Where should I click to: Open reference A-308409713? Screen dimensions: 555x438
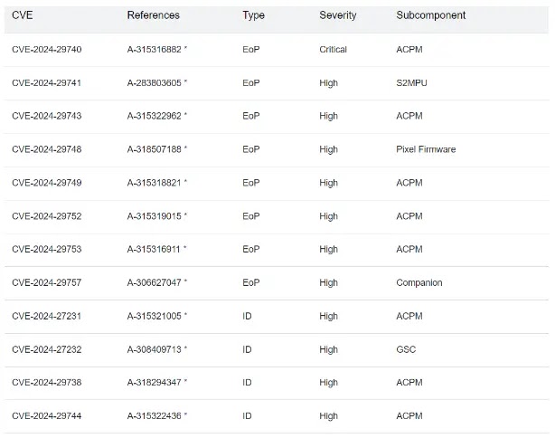click(x=155, y=349)
